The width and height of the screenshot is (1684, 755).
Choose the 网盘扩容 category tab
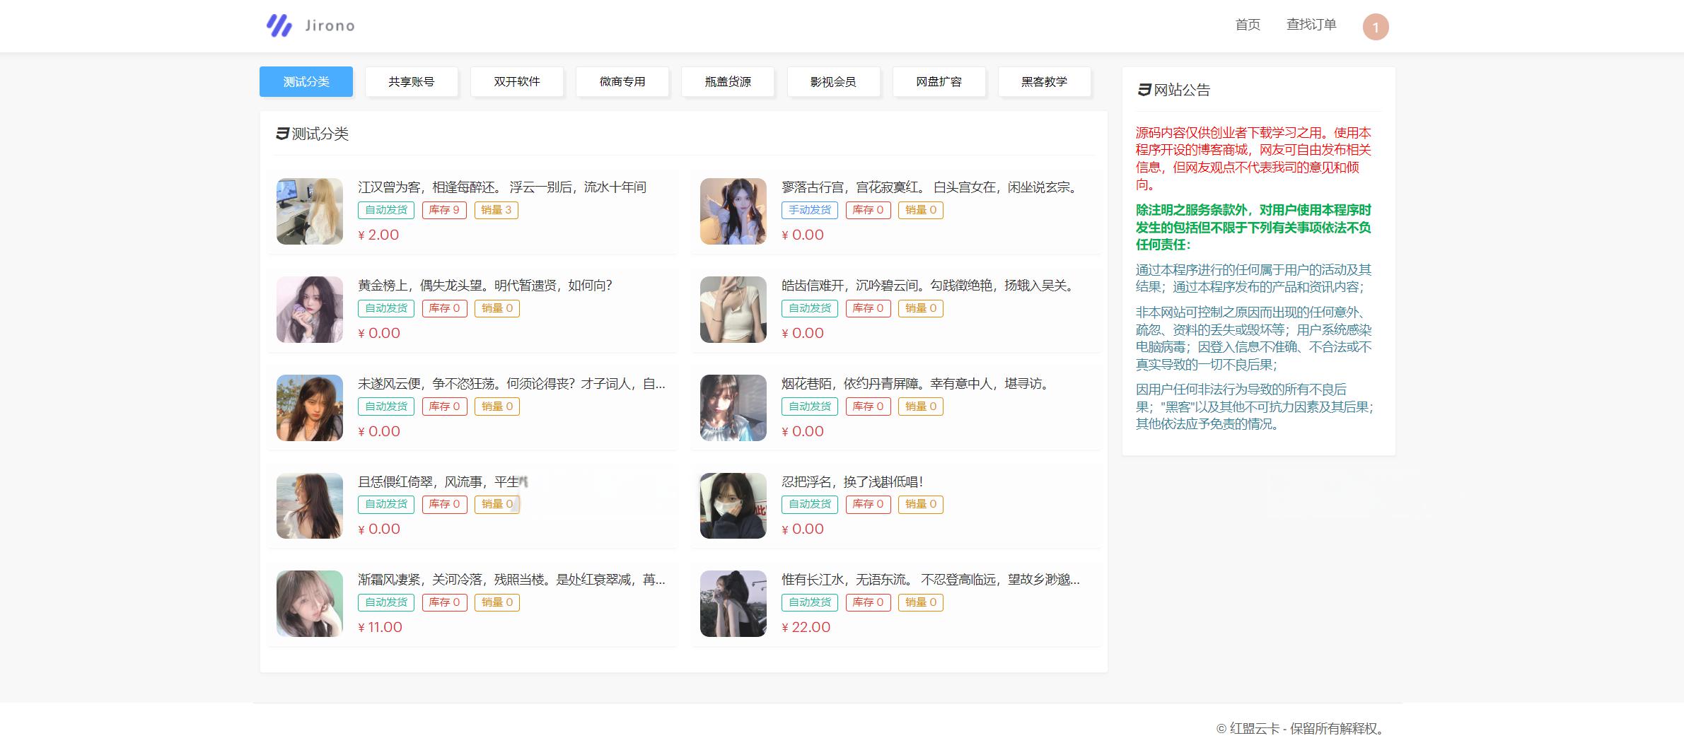[939, 81]
